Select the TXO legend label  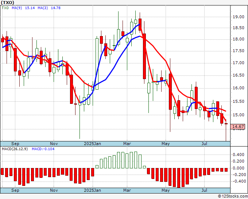tap(5, 8)
